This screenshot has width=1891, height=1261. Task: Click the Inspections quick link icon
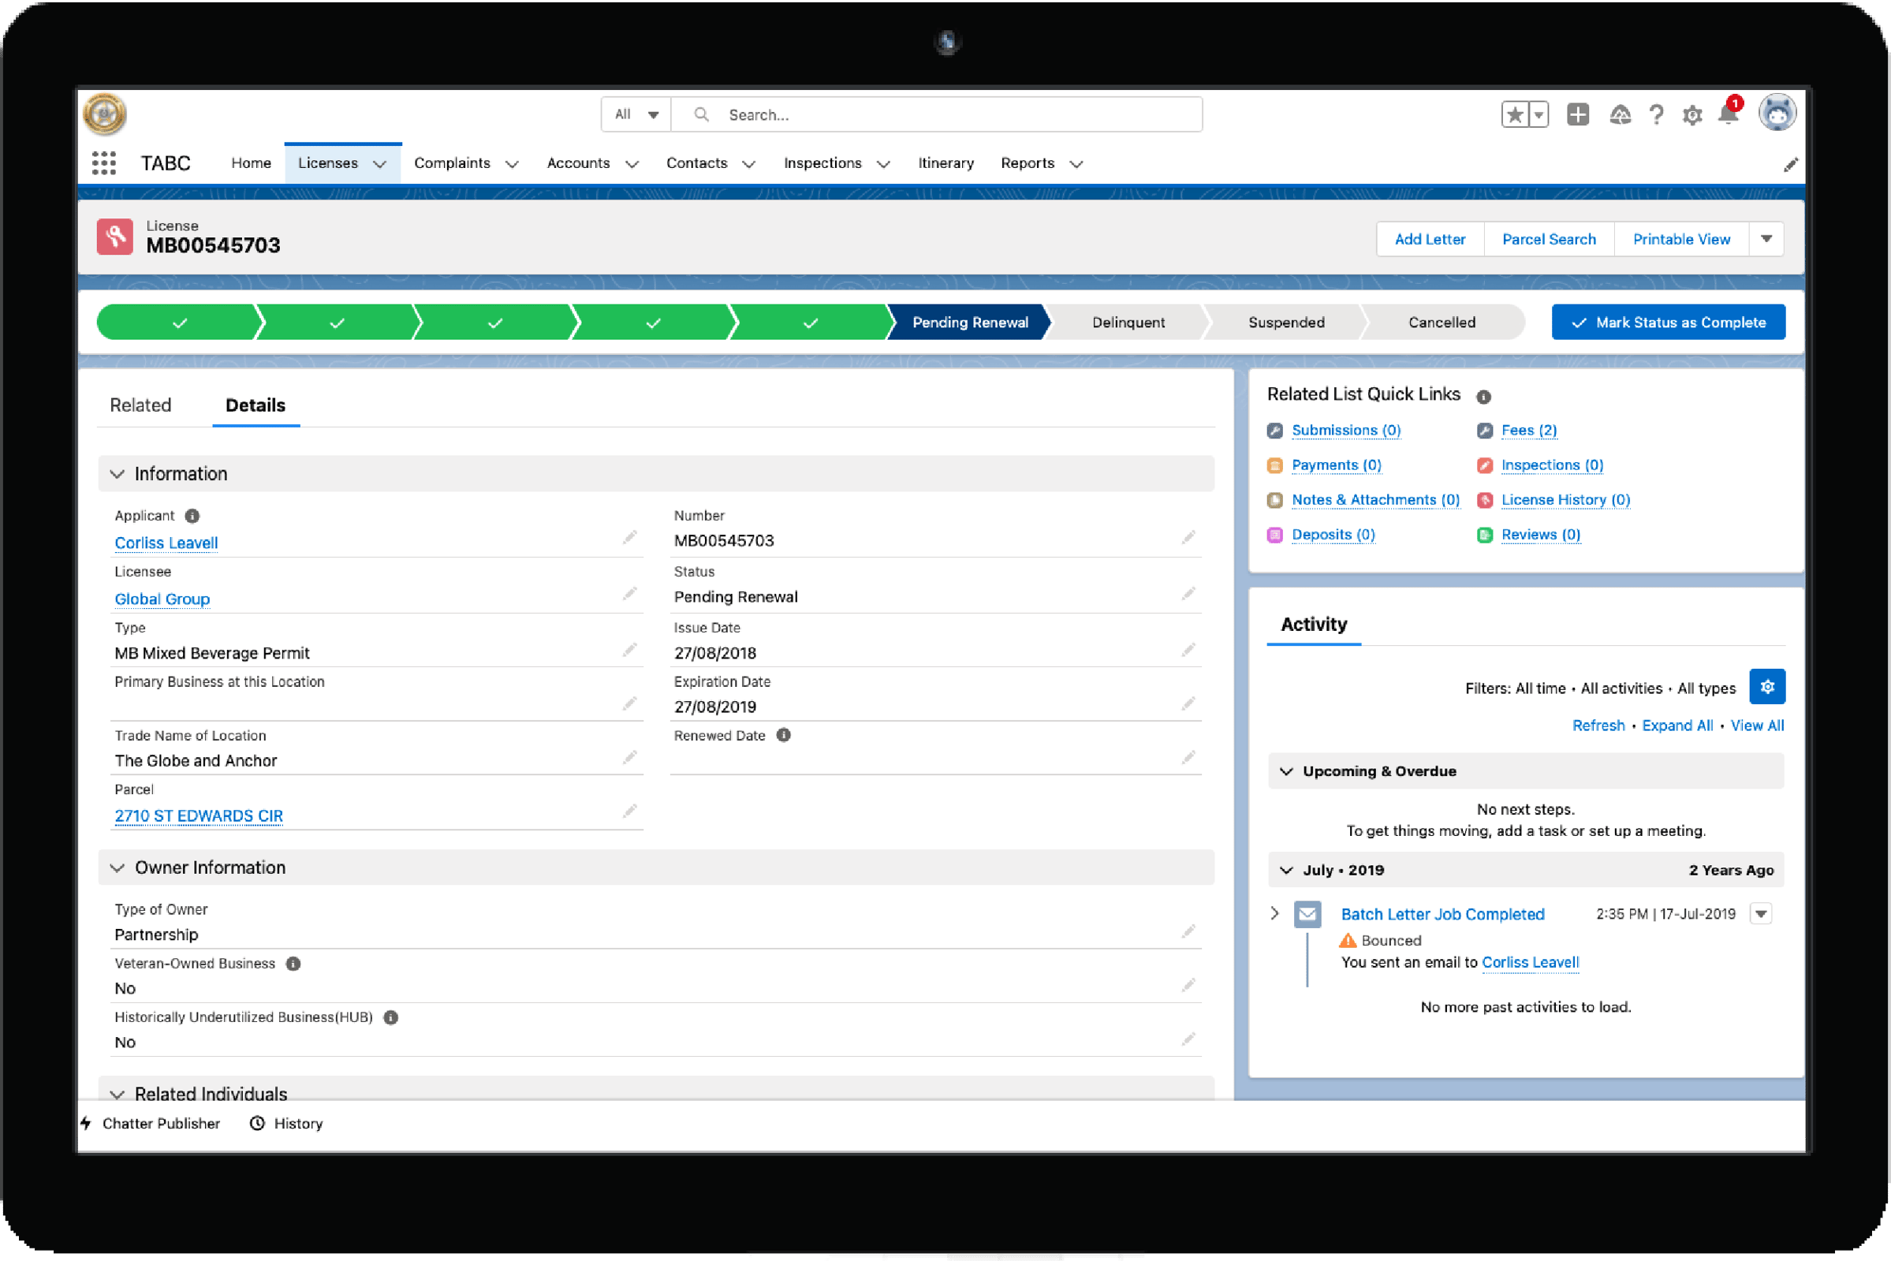pyautogui.click(x=1484, y=464)
